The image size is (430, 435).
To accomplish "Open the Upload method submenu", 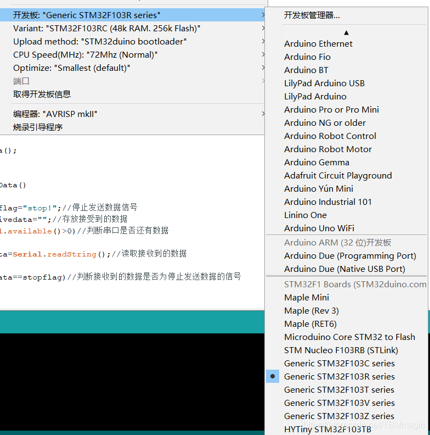I will tap(132, 42).
